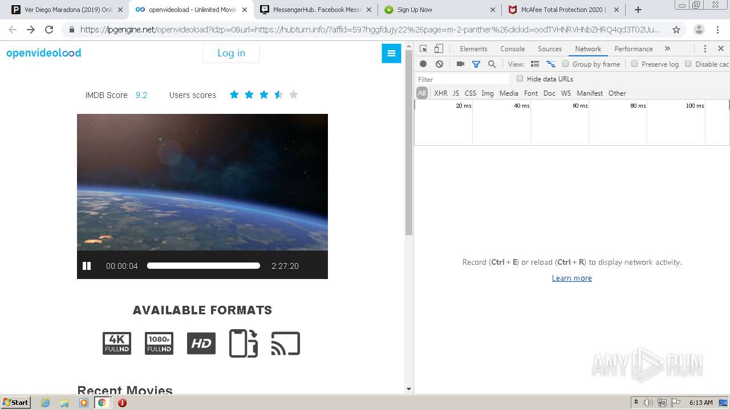Toggle the network filter icon
This screenshot has height=410, width=730.
[x=476, y=64]
